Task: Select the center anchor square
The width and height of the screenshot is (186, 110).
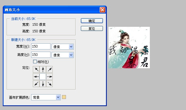Action: [x=43, y=77]
